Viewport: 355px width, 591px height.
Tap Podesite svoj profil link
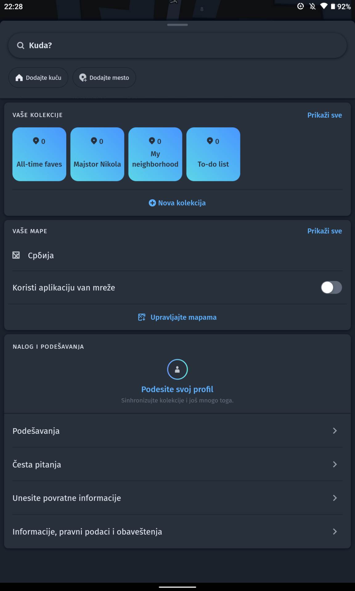(x=177, y=389)
